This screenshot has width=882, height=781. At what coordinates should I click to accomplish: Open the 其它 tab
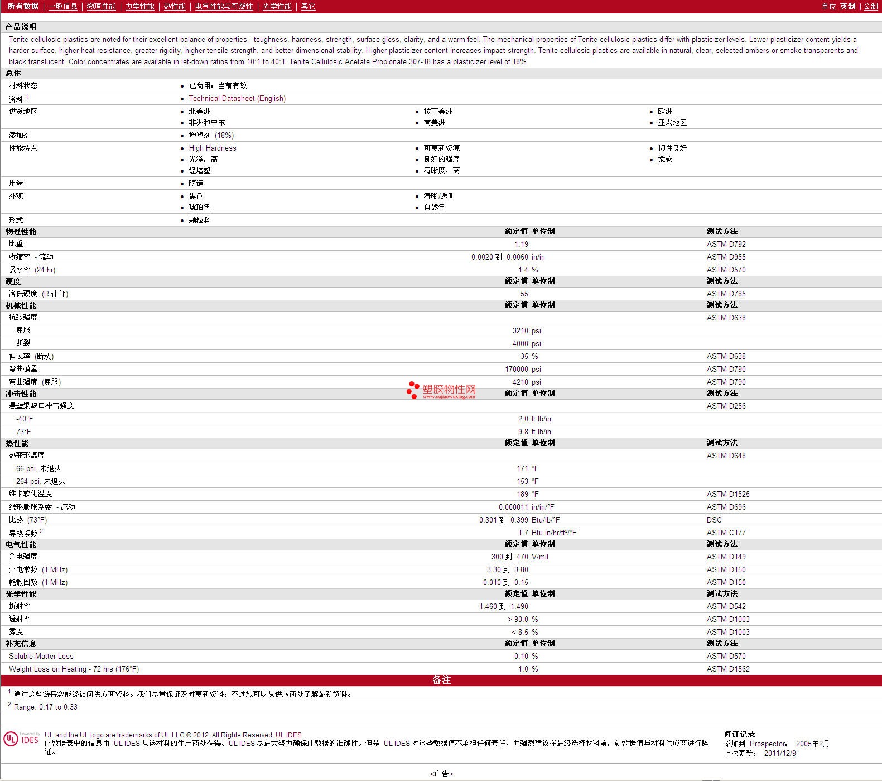pos(308,7)
